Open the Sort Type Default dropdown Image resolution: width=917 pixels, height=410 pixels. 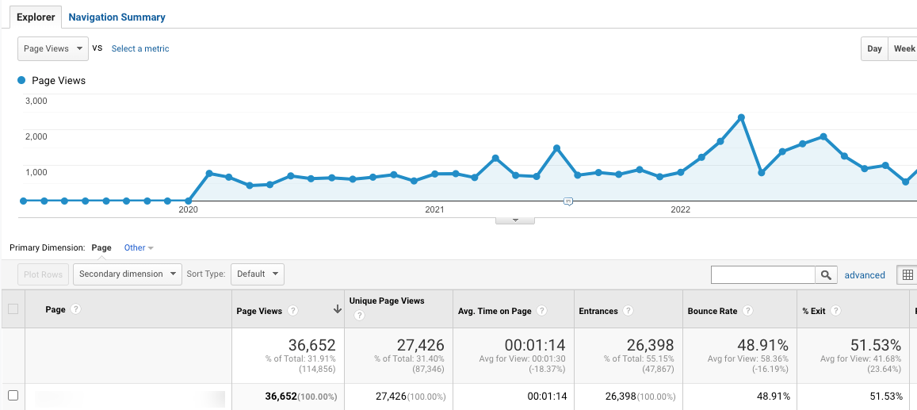[x=258, y=274]
